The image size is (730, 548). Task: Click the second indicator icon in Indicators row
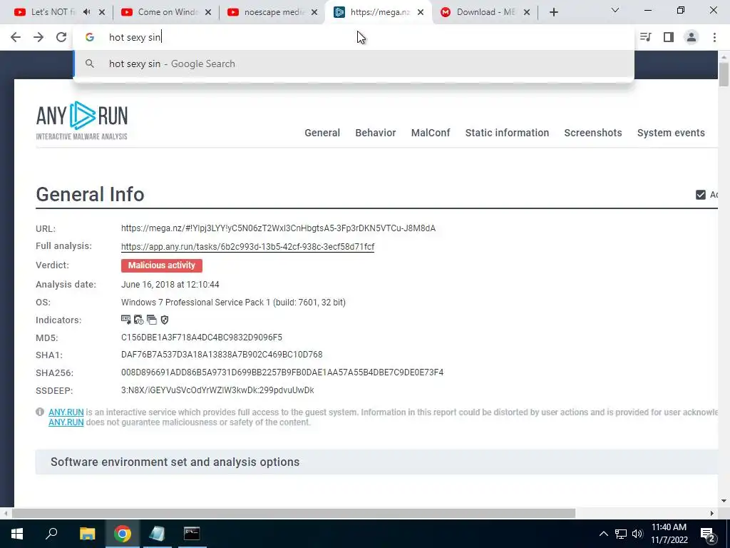[x=139, y=320]
